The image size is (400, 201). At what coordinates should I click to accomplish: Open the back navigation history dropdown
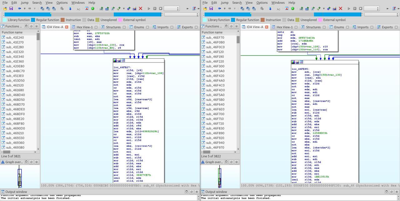point(25,9)
